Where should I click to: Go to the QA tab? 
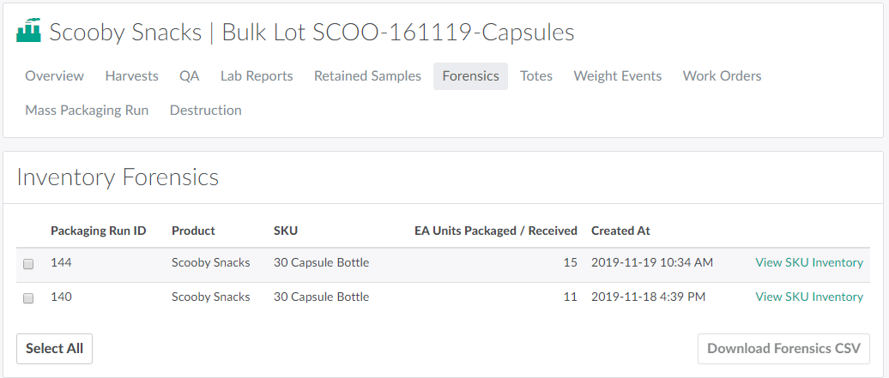pos(189,76)
